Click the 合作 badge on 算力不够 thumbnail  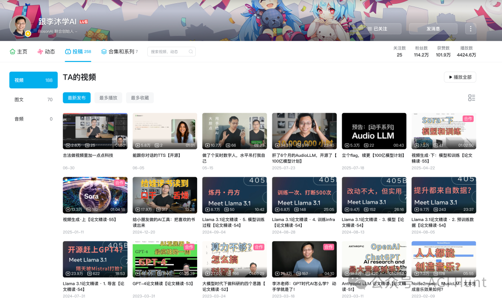tap(259, 247)
